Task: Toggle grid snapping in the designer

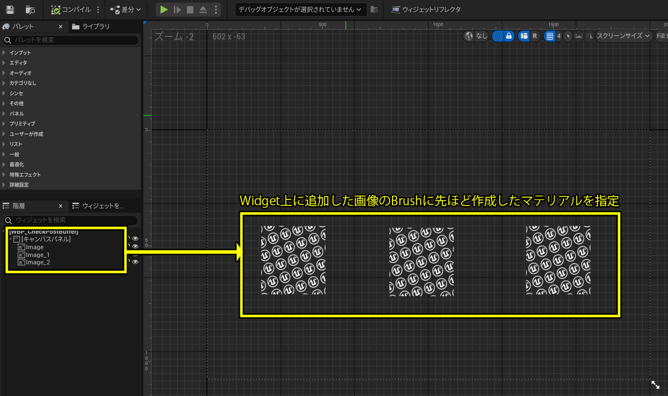Action: tap(549, 36)
